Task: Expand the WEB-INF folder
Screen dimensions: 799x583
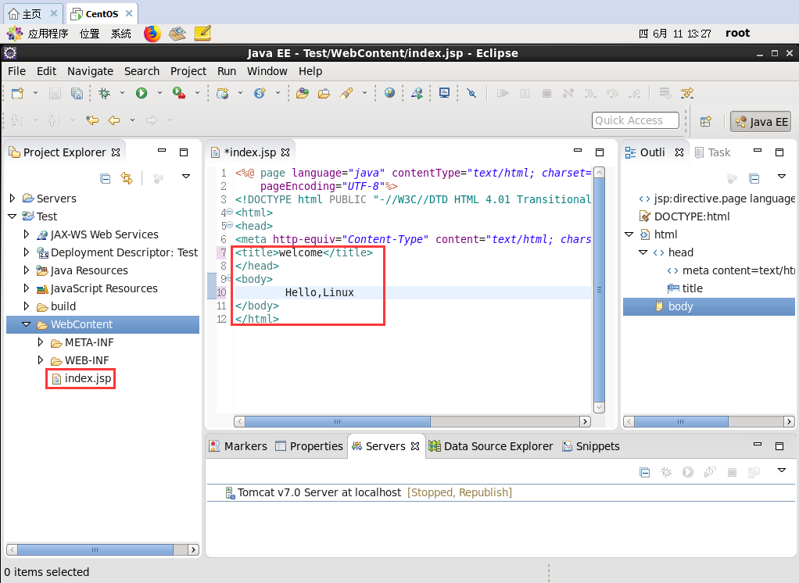Action: [41, 360]
